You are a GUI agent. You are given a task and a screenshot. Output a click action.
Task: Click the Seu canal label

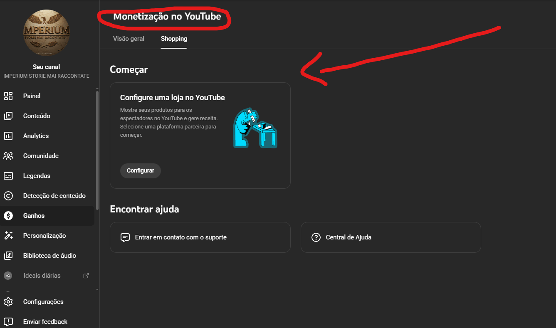click(x=47, y=67)
